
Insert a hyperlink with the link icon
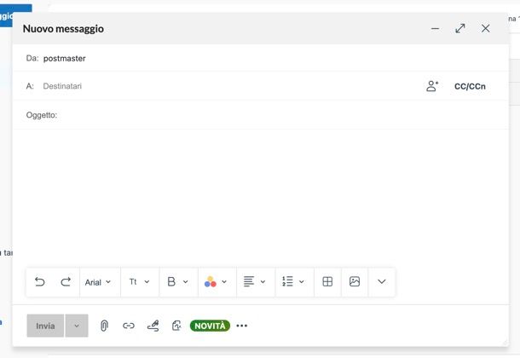[x=129, y=326]
